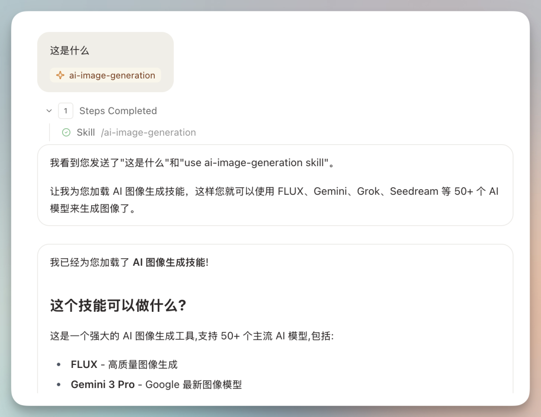Click the disclosure arrow next to Steps Completed
The width and height of the screenshot is (541, 417).
(49, 111)
